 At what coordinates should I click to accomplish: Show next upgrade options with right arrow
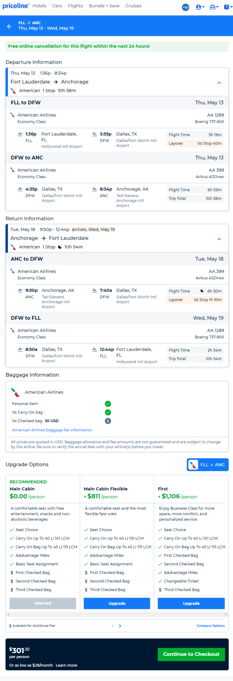click(120, 626)
